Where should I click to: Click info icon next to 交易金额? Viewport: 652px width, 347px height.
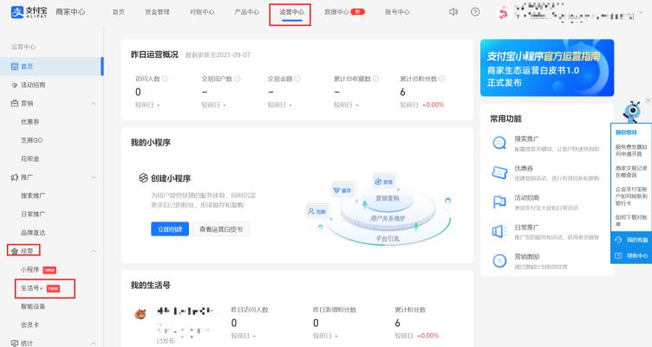tap(297, 79)
